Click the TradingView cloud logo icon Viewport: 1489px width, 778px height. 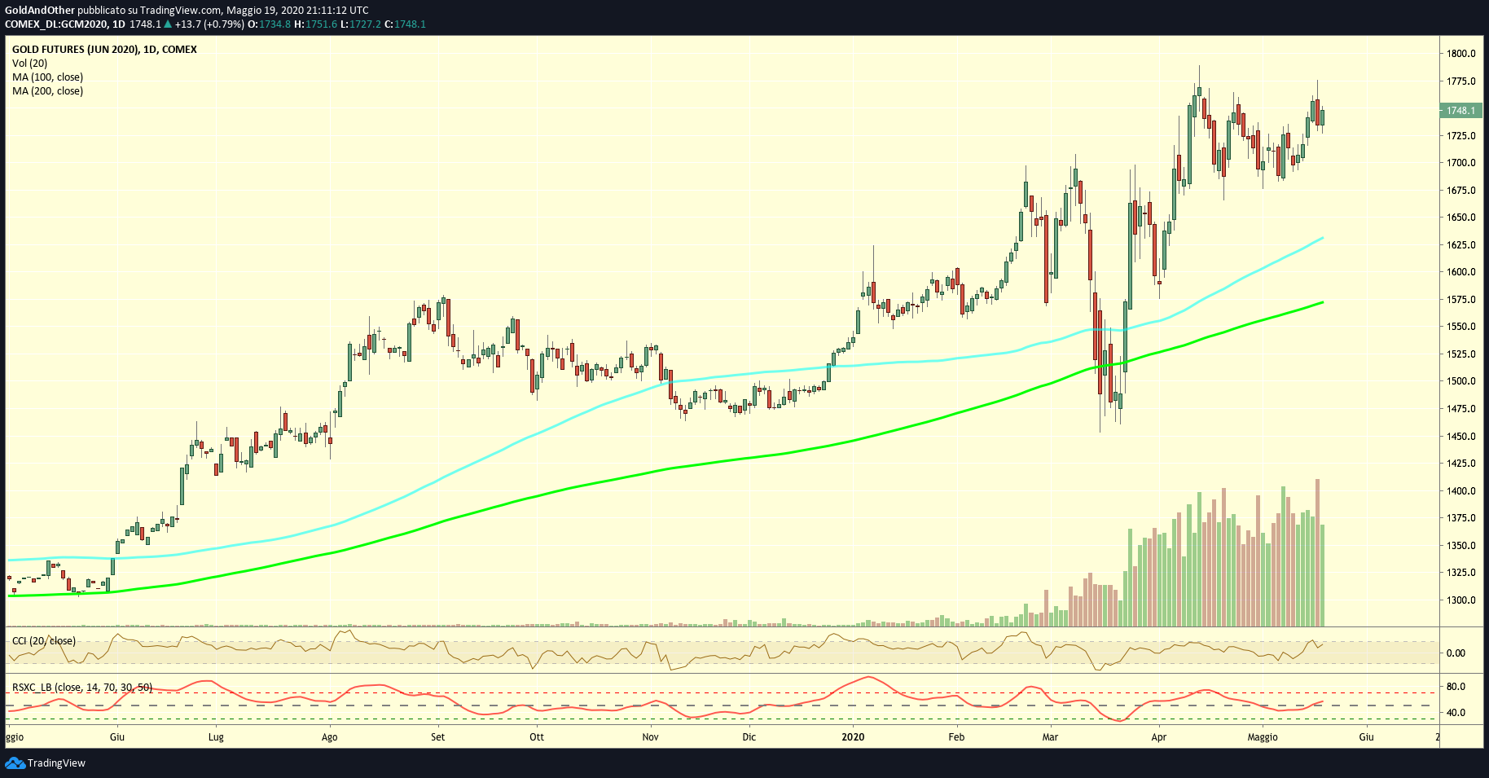coord(15,763)
